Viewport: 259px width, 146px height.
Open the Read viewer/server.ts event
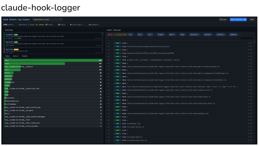click(180, 90)
